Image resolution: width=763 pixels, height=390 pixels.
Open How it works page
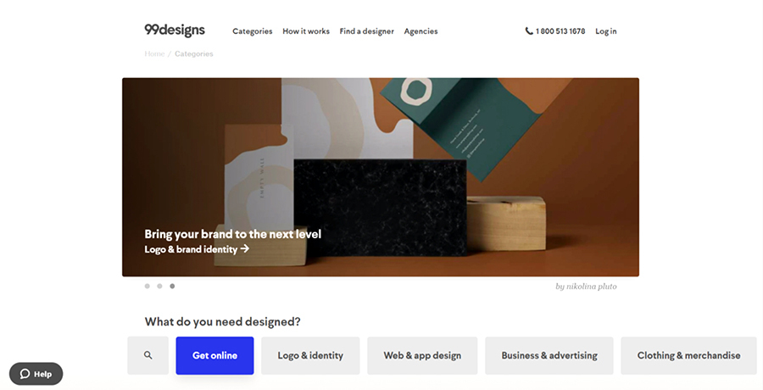click(x=305, y=31)
